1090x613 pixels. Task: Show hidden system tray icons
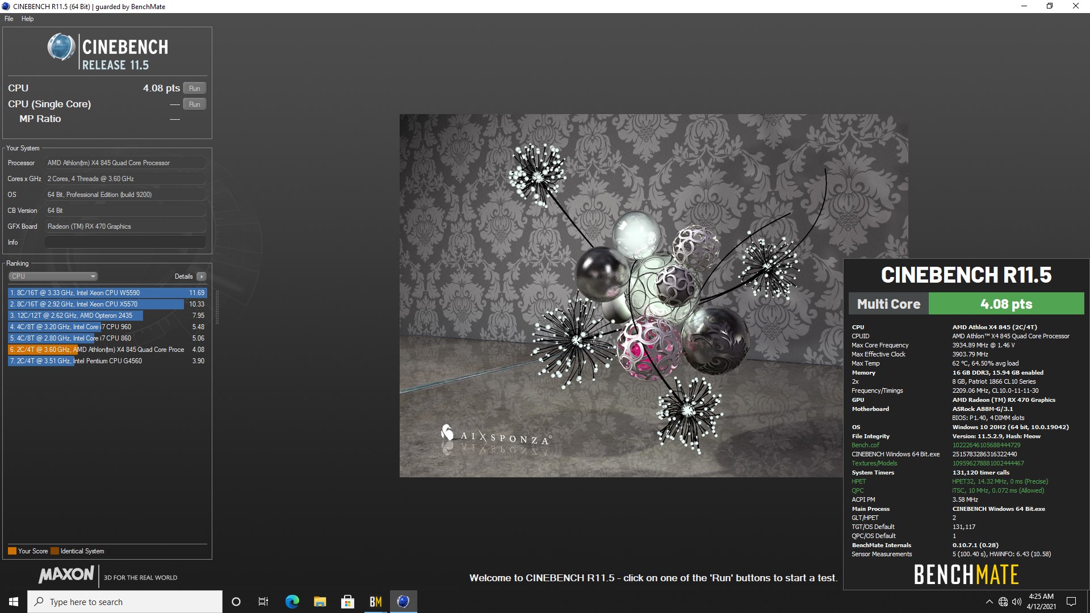(989, 602)
